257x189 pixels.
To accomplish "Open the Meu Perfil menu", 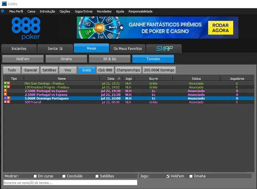I will 16,11.
